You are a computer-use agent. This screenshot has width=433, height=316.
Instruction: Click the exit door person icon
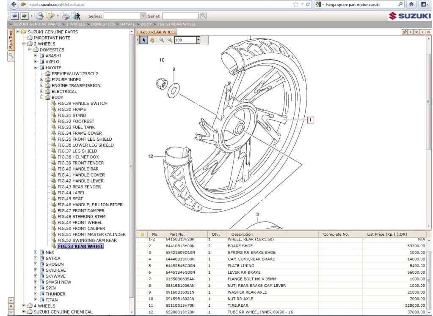tap(77, 16)
